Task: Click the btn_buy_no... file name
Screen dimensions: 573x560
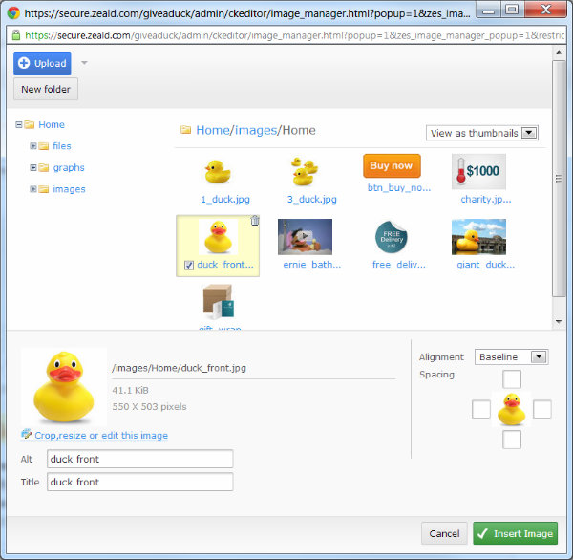Action: (x=399, y=187)
